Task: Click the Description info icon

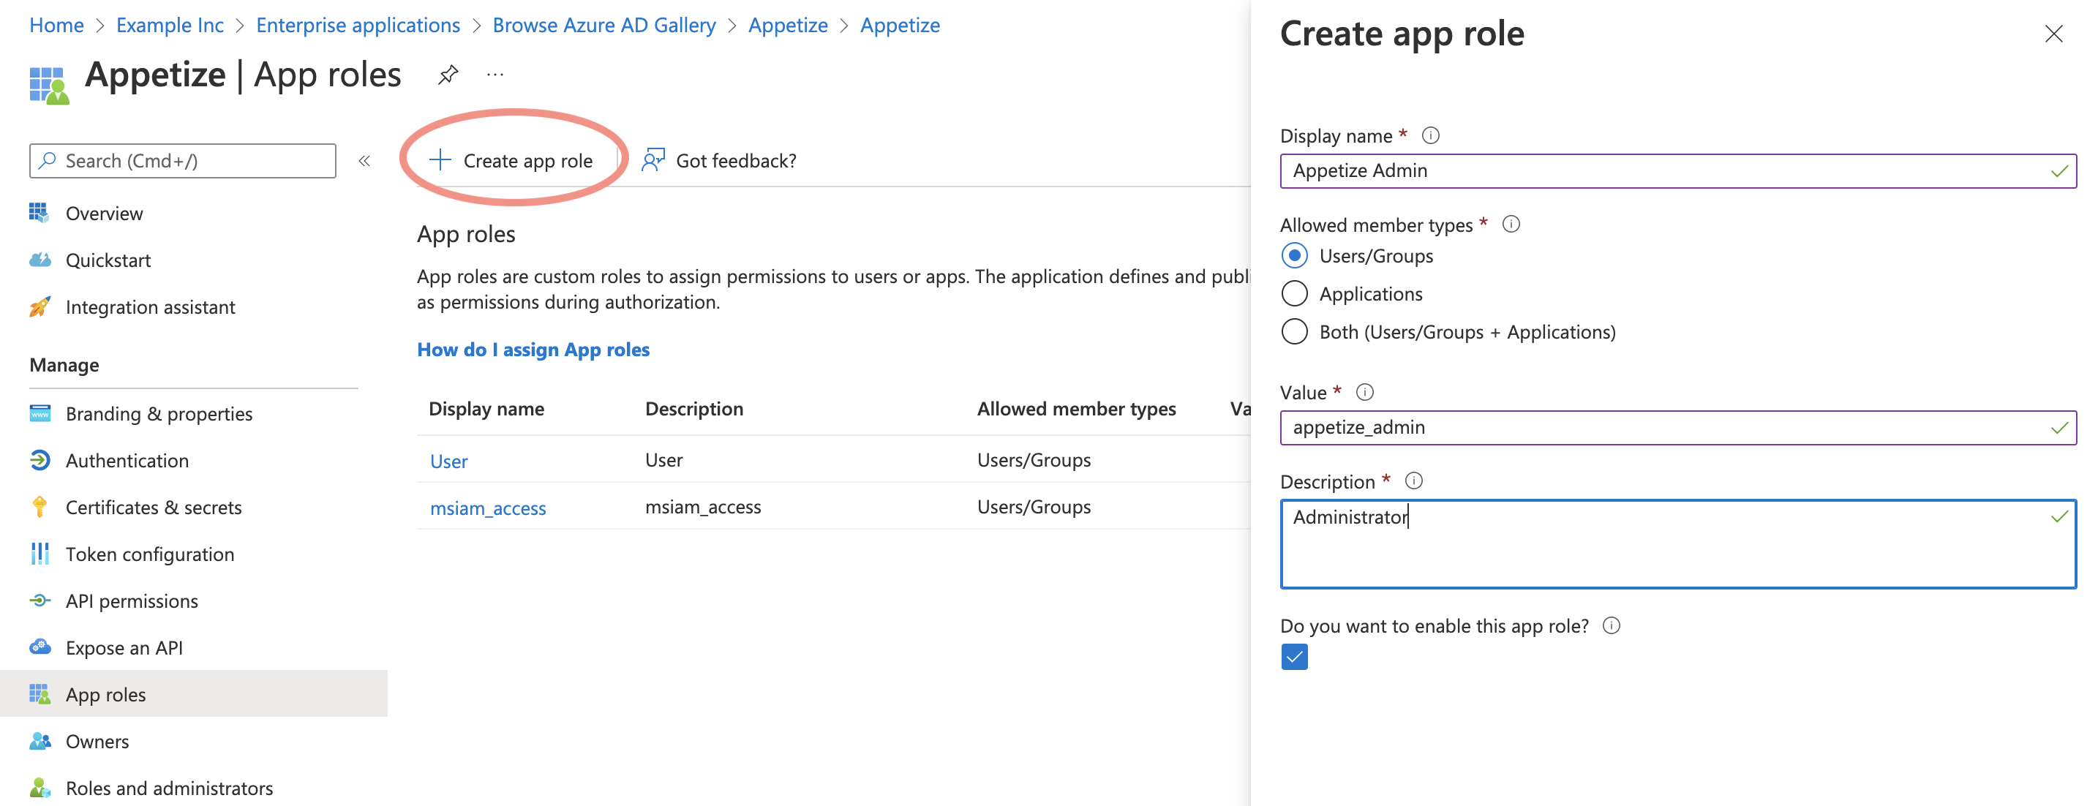Action: coord(1414,481)
